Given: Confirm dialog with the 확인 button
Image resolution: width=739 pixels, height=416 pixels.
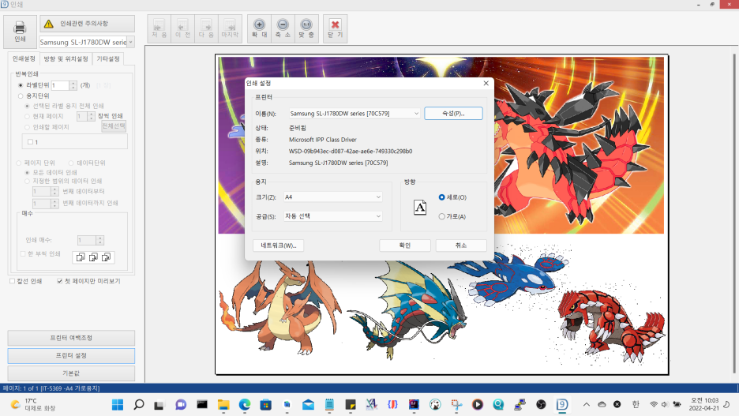Looking at the screenshot, I should pos(405,245).
